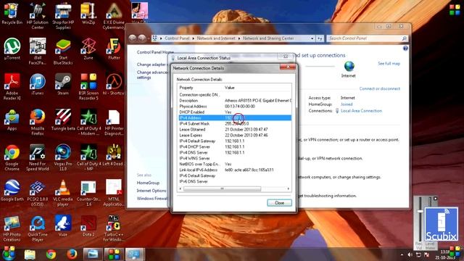
Task: Click Network and Internet breadcrumb
Action: tap(216, 38)
